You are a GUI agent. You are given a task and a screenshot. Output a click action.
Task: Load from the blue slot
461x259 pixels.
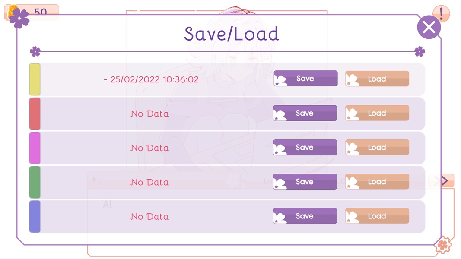pyautogui.click(x=377, y=216)
